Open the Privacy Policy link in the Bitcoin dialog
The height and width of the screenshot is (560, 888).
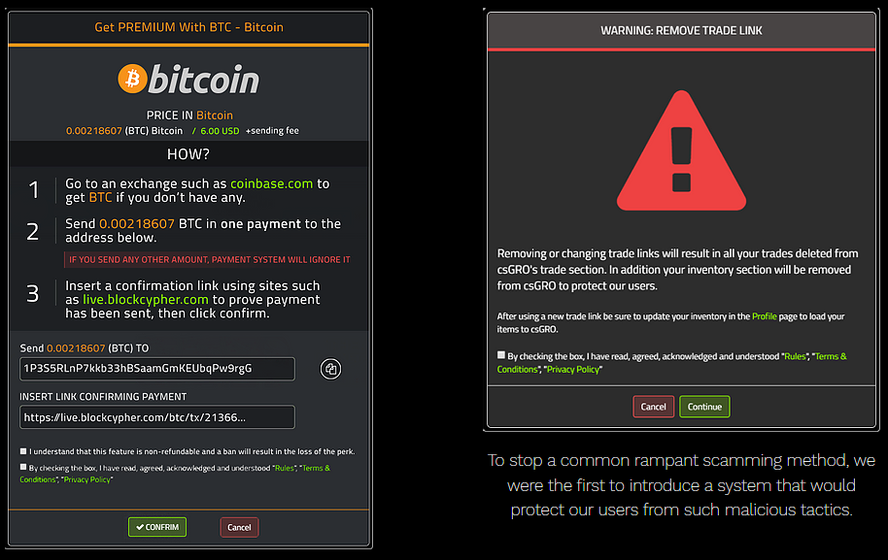(x=86, y=479)
